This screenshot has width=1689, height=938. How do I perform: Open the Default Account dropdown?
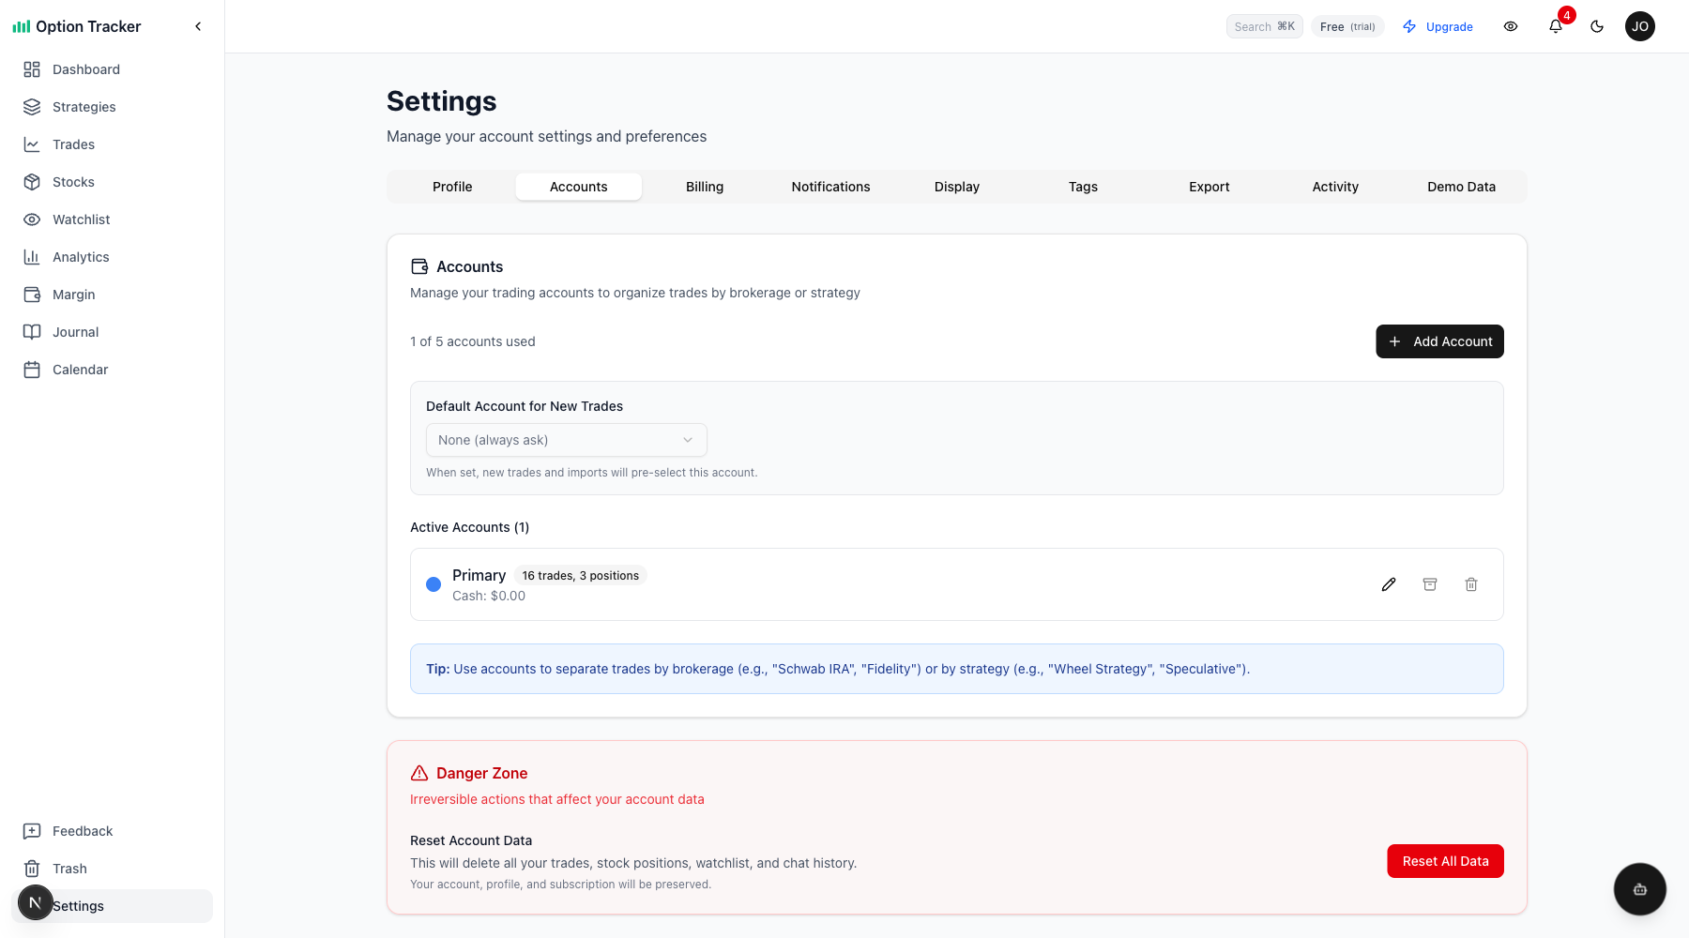tap(566, 440)
